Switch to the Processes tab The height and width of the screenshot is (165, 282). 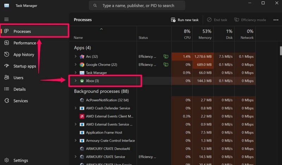(x=22, y=31)
